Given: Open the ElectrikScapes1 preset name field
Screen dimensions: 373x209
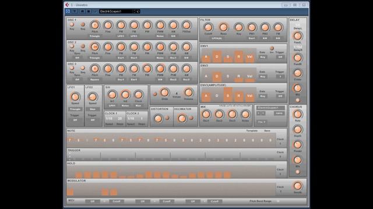Looking at the screenshot, I should pyautogui.click(x=115, y=12).
